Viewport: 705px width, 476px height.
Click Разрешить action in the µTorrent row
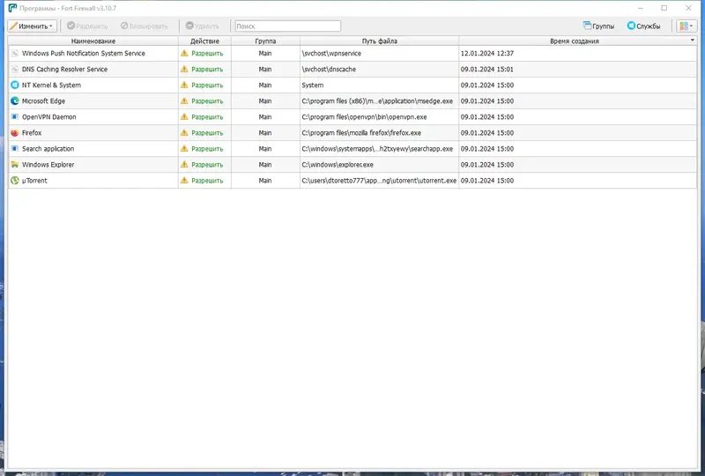tap(207, 181)
